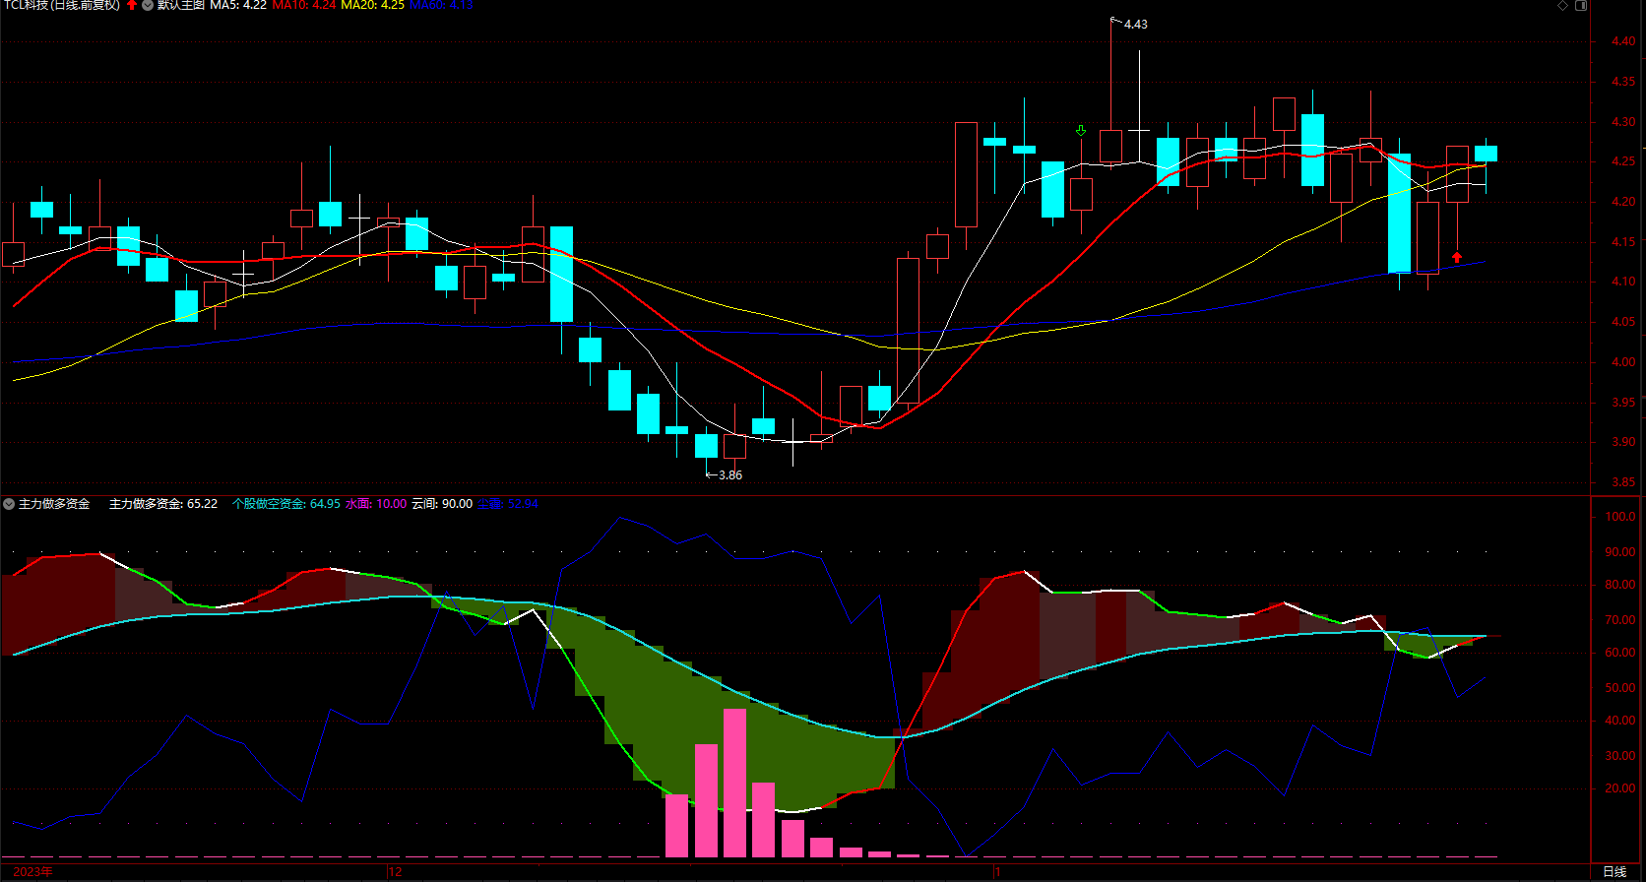Click the 默认主图 label
Viewport: 1646px width, 882px height.
pos(181,5)
